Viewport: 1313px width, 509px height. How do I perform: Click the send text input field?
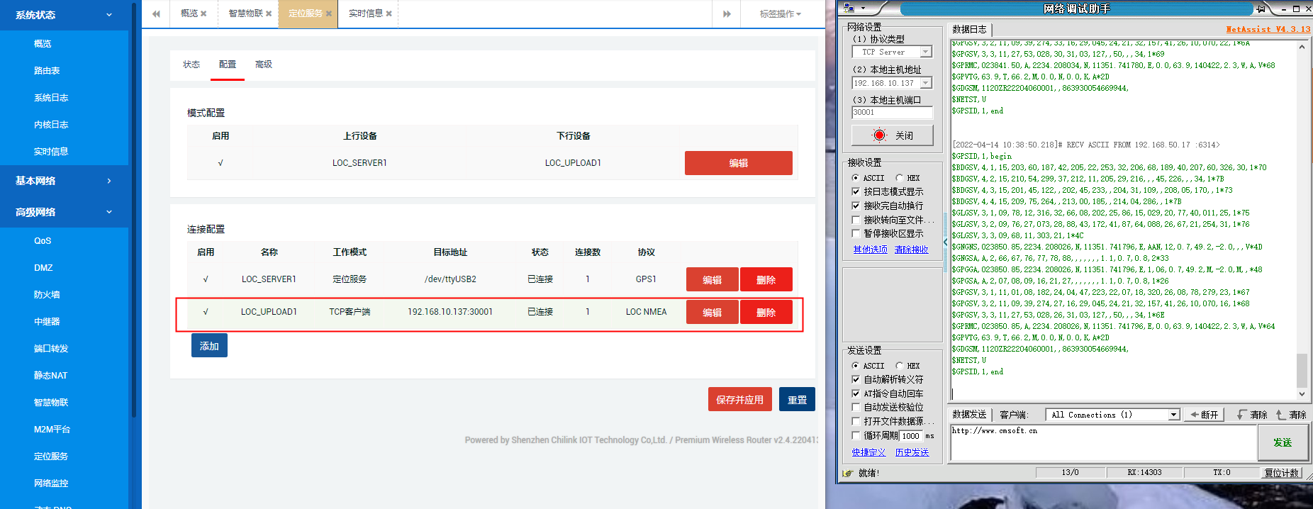point(1102,442)
